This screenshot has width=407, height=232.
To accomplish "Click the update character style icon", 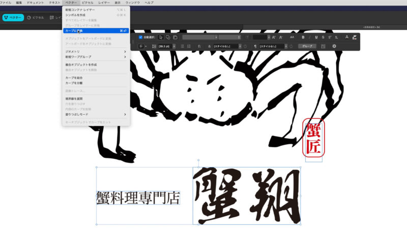I will 245,46.
